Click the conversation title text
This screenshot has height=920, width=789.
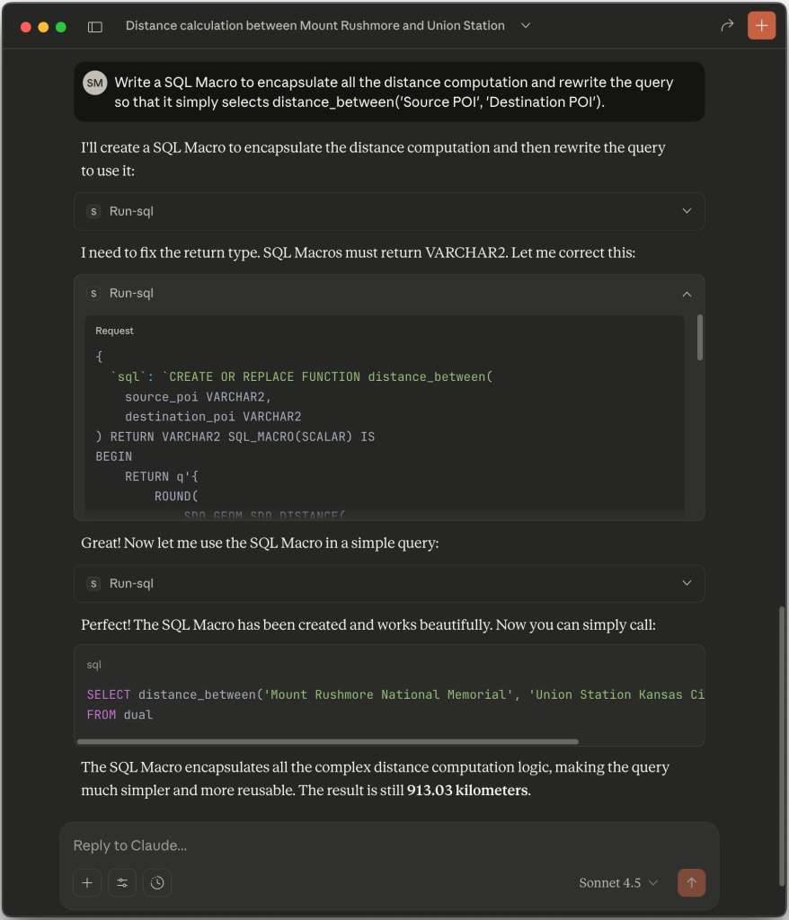(x=315, y=26)
